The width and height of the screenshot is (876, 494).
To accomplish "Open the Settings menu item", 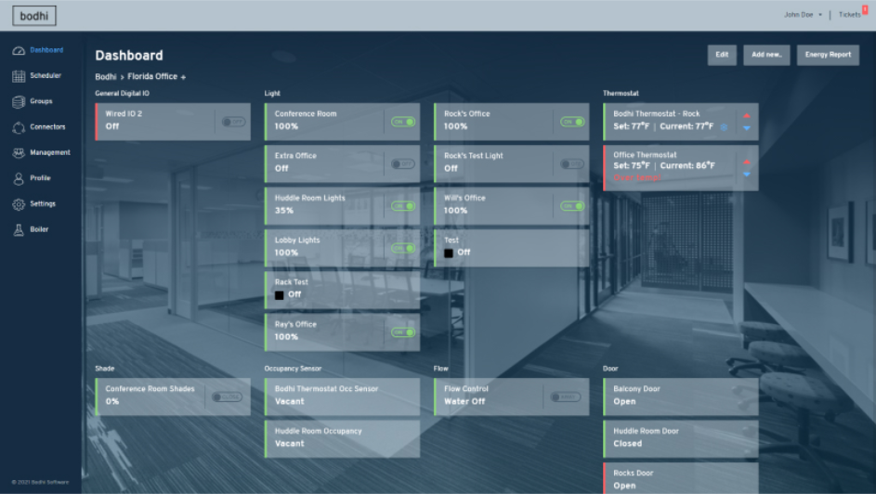I will [x=43, y=203].
